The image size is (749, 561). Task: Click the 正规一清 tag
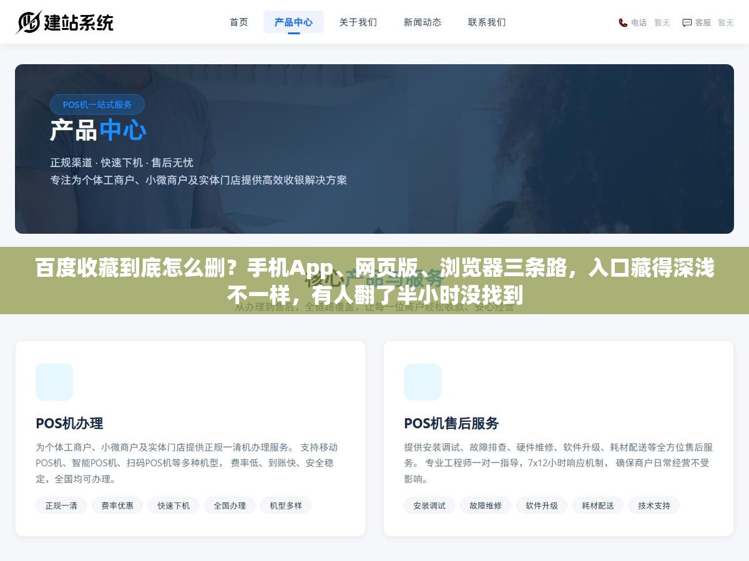pyautogui.click(x=61, y=506)
